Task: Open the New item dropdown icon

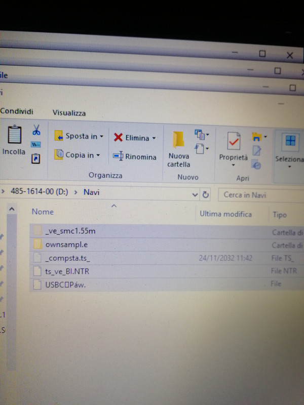Action: pyautogui.click(x=202, y=134)
